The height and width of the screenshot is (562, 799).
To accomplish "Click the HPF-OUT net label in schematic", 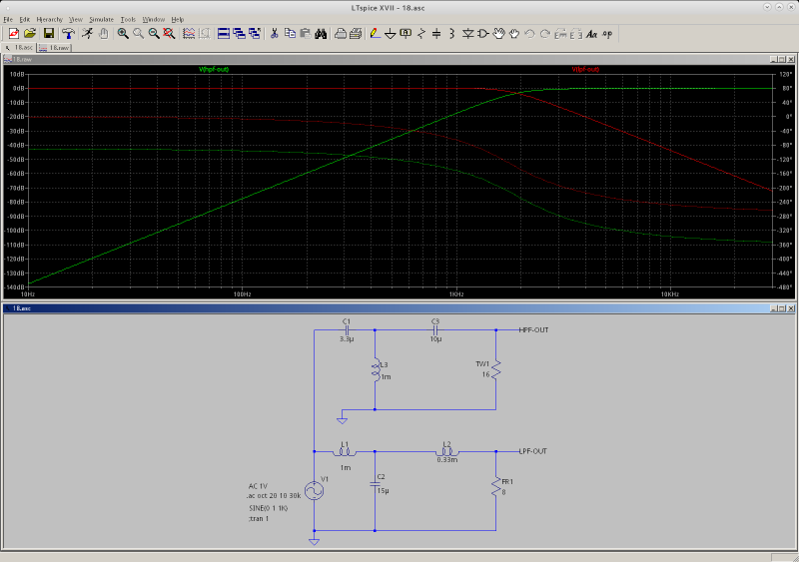I will click(x=533, y=329).
